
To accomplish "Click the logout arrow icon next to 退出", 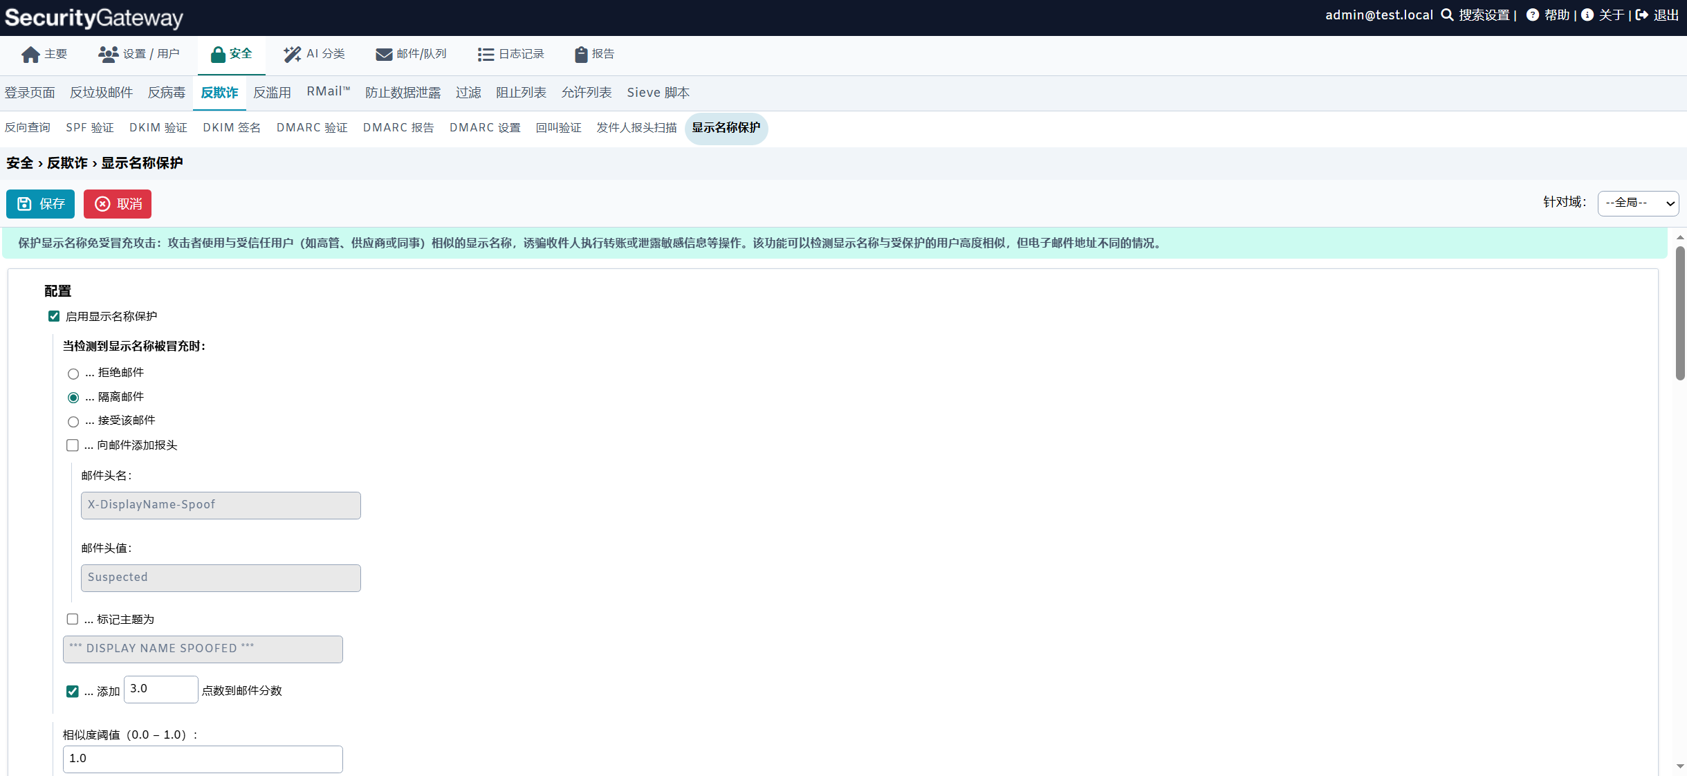I will [x=1642, y=15].
